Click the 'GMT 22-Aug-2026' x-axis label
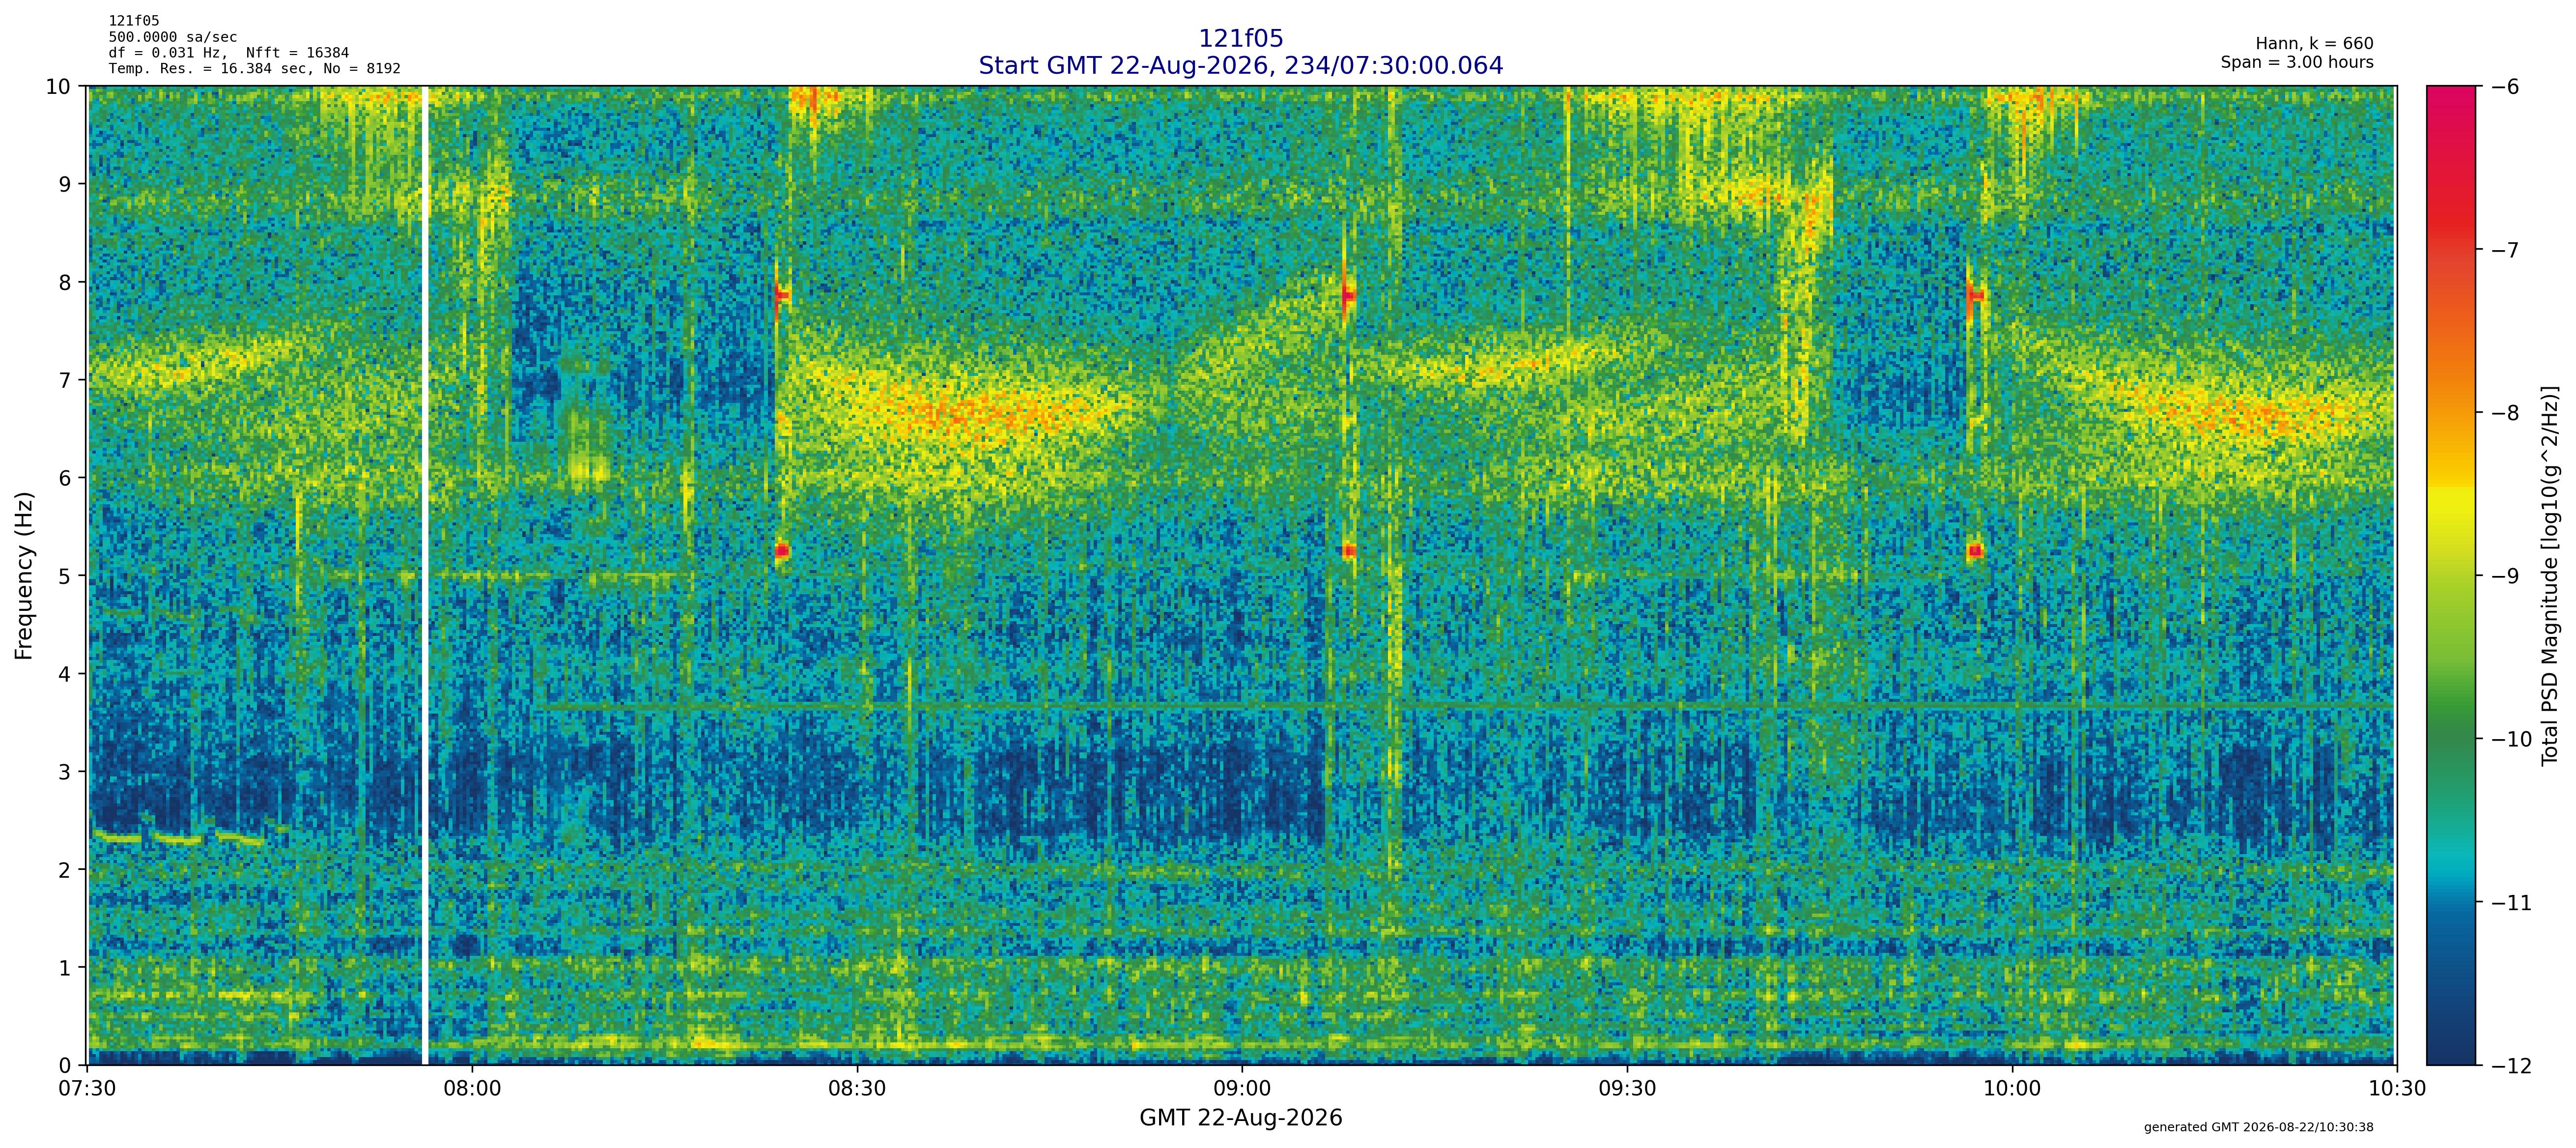2576x1148 pixels. 1240,1118
